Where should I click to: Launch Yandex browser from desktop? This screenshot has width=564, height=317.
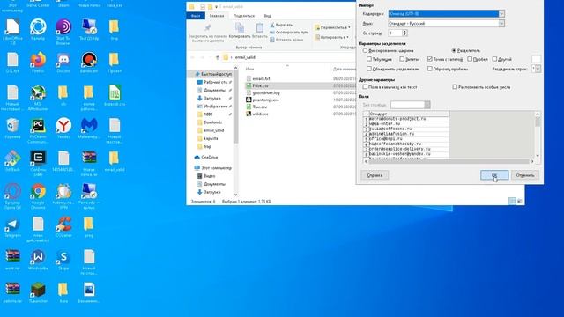tap(63, 128)
